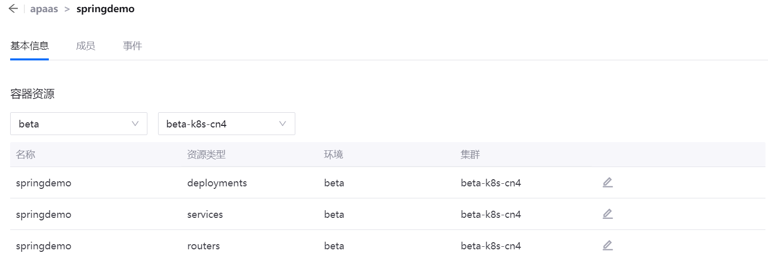The width and height of the screenshot is (768, 262).
Task: Edit the services resource row
Action: coord(607,214)
